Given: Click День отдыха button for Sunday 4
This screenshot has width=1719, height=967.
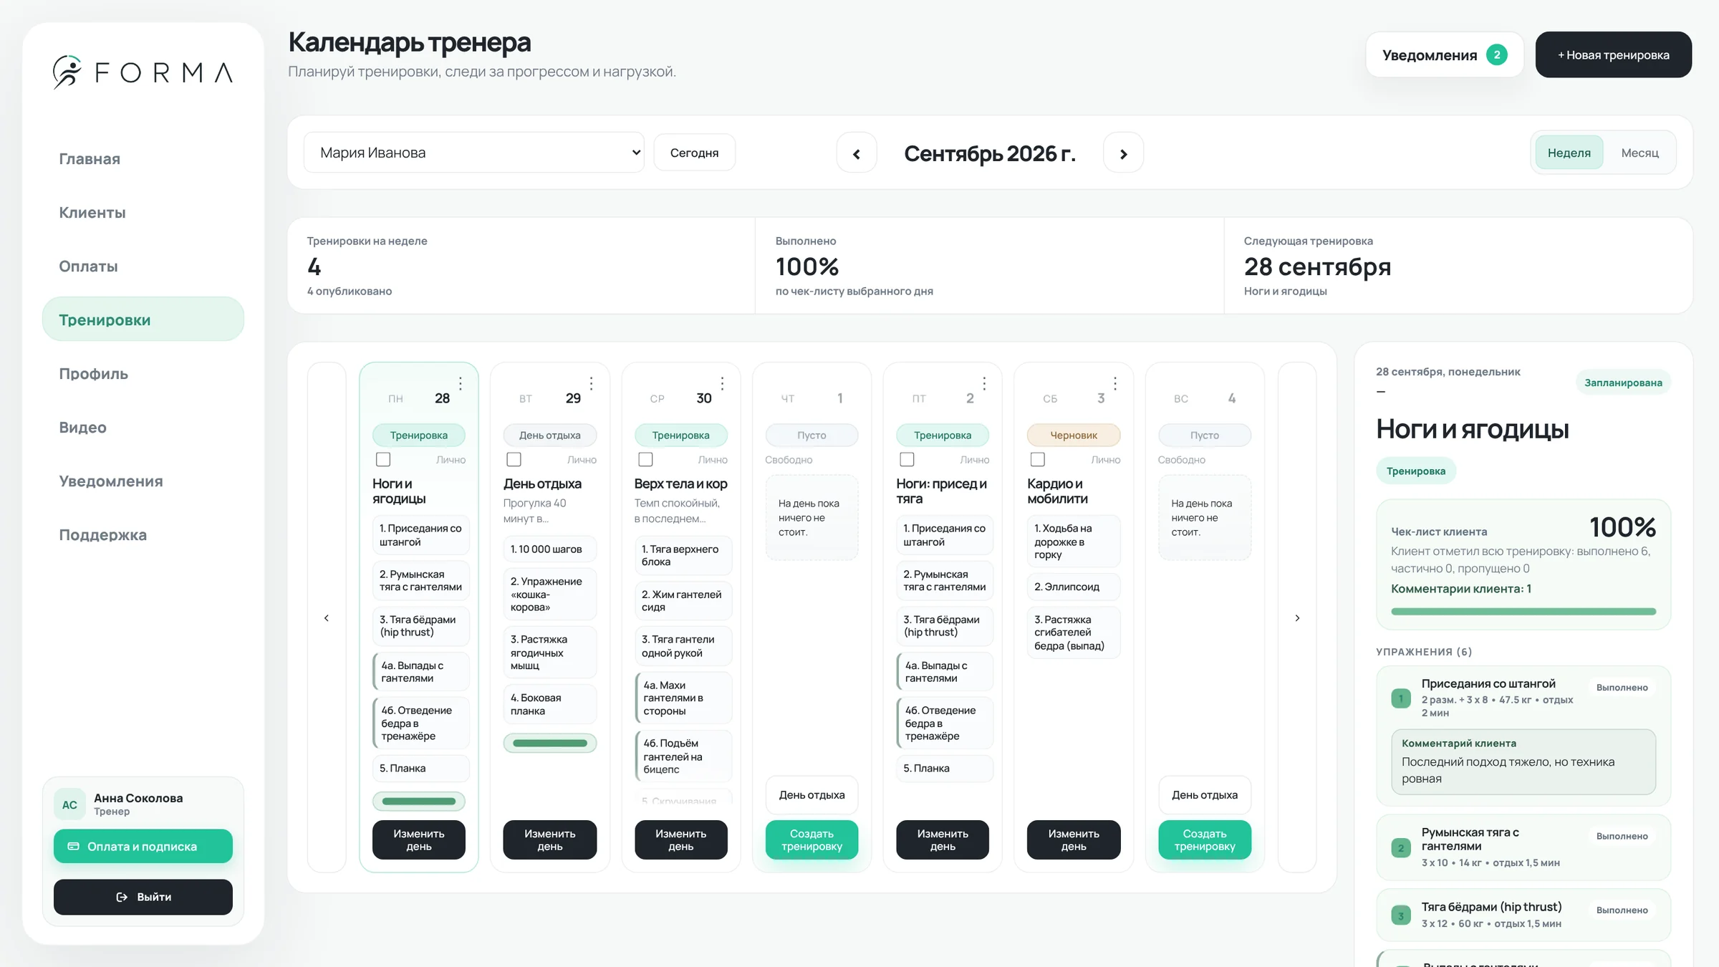Looking at the screenshot, I should tap(1205, 794).
